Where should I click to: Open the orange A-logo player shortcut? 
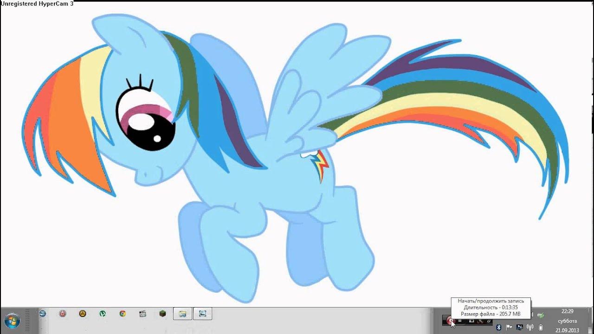pos(83,314)
